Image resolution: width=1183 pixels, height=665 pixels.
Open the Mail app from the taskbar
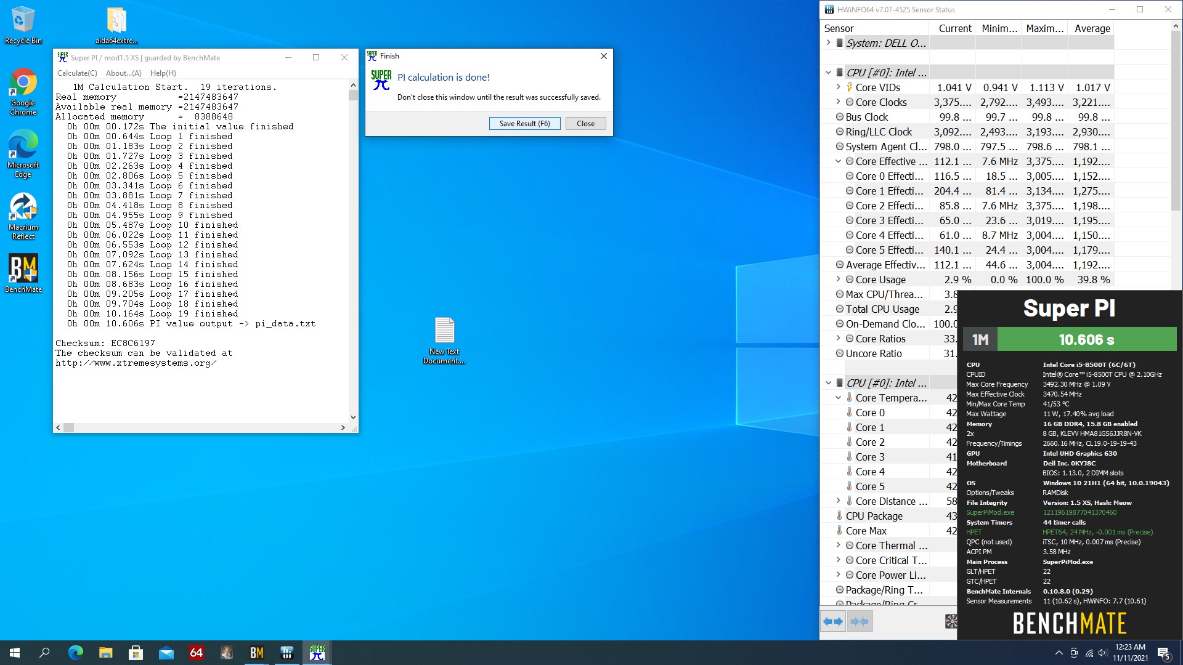click(x=166, y=653)
